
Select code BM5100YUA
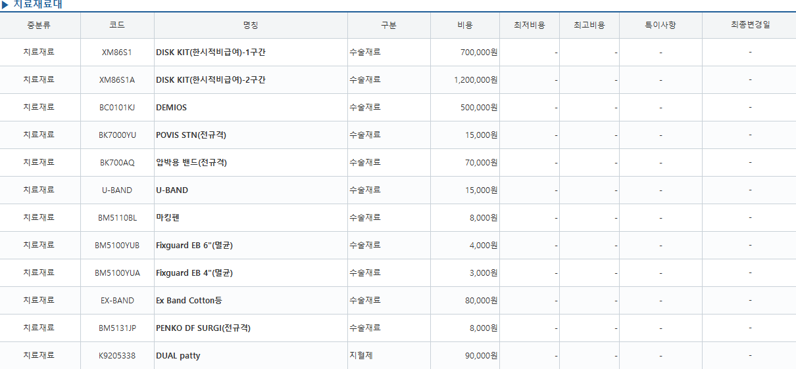point(117,273)
